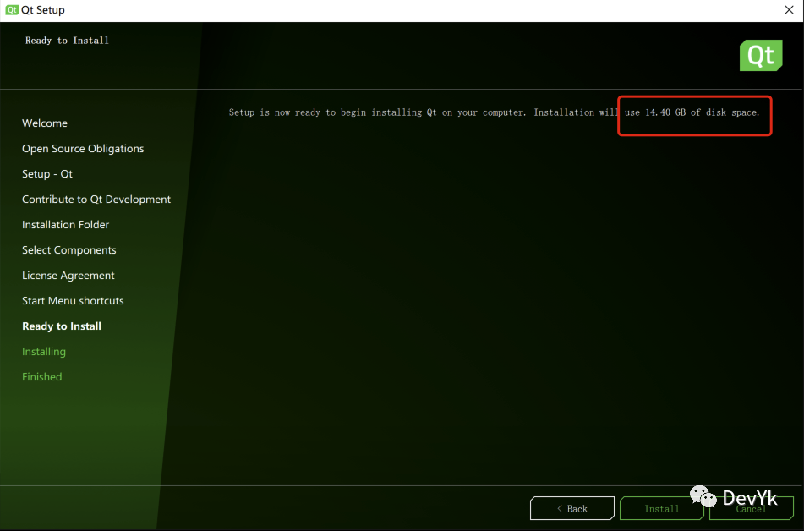
Task: Select the Select Components step
Action: pos(69,249)
